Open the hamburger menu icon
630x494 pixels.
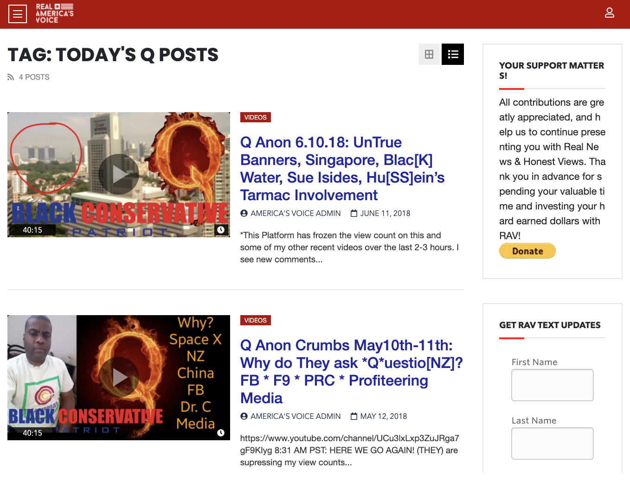tap(18, 14)
